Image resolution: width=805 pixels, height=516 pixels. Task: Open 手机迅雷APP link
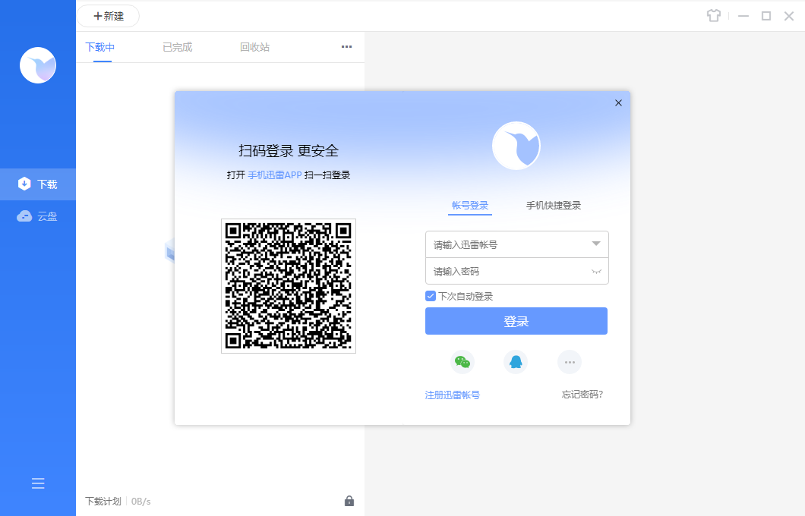coord(275,175)
